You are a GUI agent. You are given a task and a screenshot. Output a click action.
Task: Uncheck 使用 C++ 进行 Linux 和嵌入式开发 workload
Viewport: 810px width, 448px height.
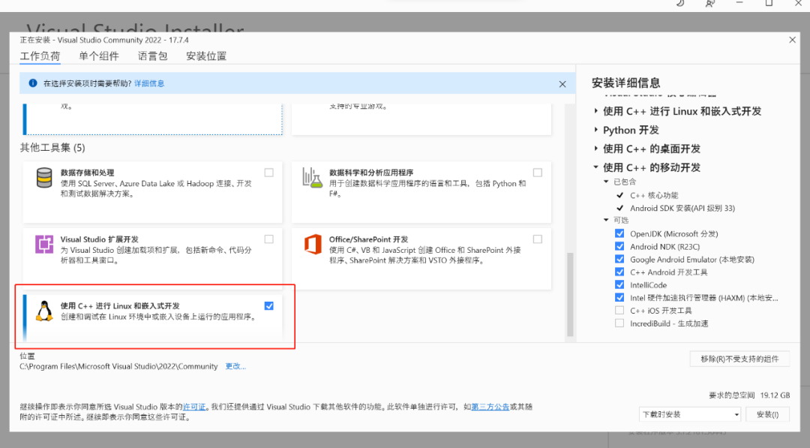(x=269, y=306)
